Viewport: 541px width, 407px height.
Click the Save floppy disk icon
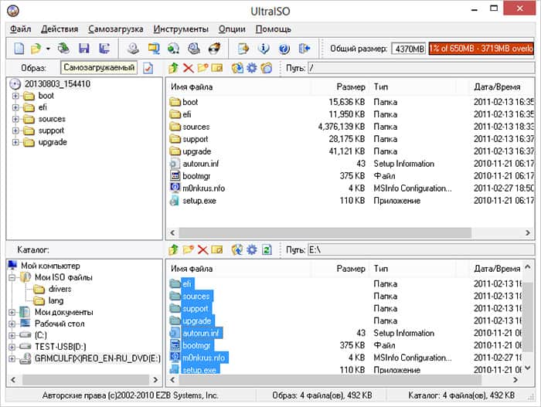point(83,49)
